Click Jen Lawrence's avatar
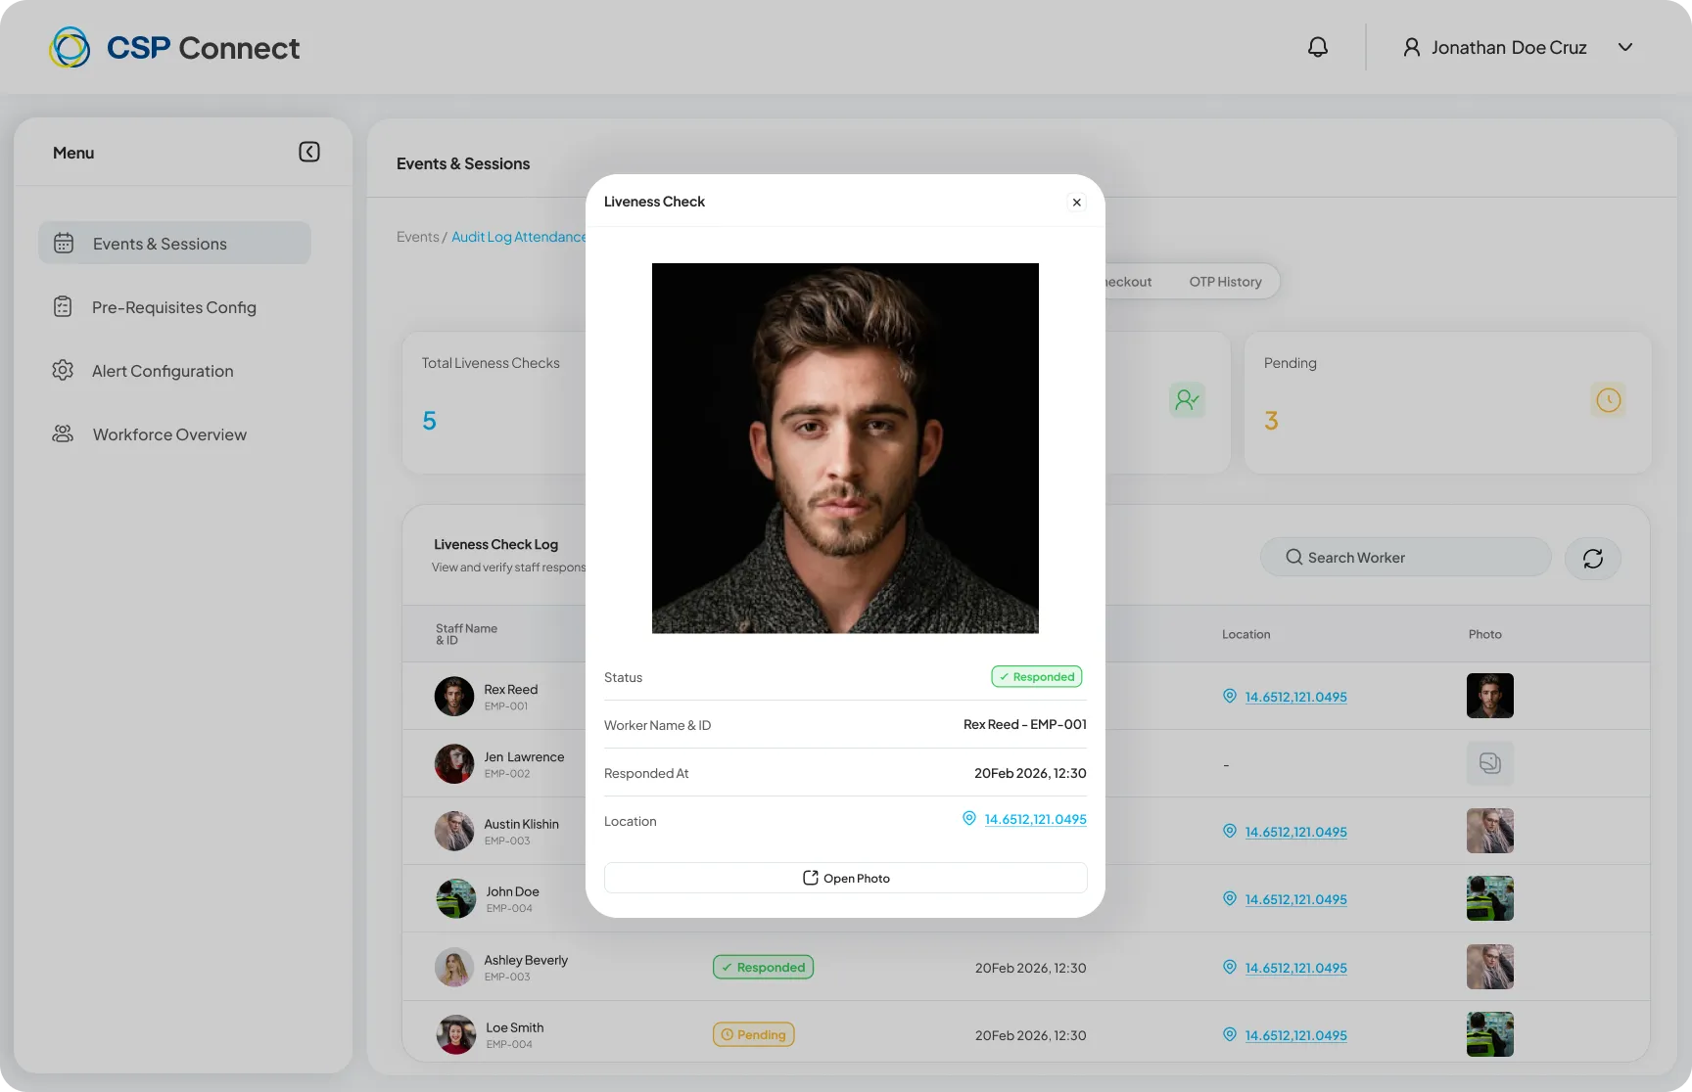Screen dimensions: 1692x1092 (x=454, y=764)
